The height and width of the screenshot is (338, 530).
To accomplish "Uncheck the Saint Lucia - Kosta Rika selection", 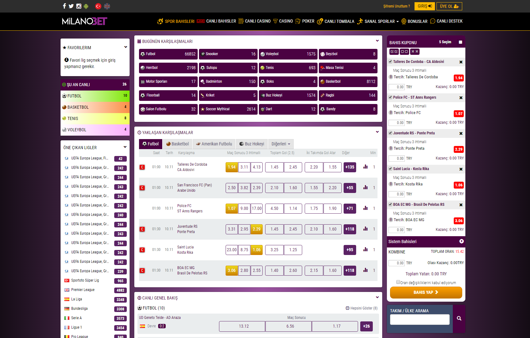I will 390,169.
